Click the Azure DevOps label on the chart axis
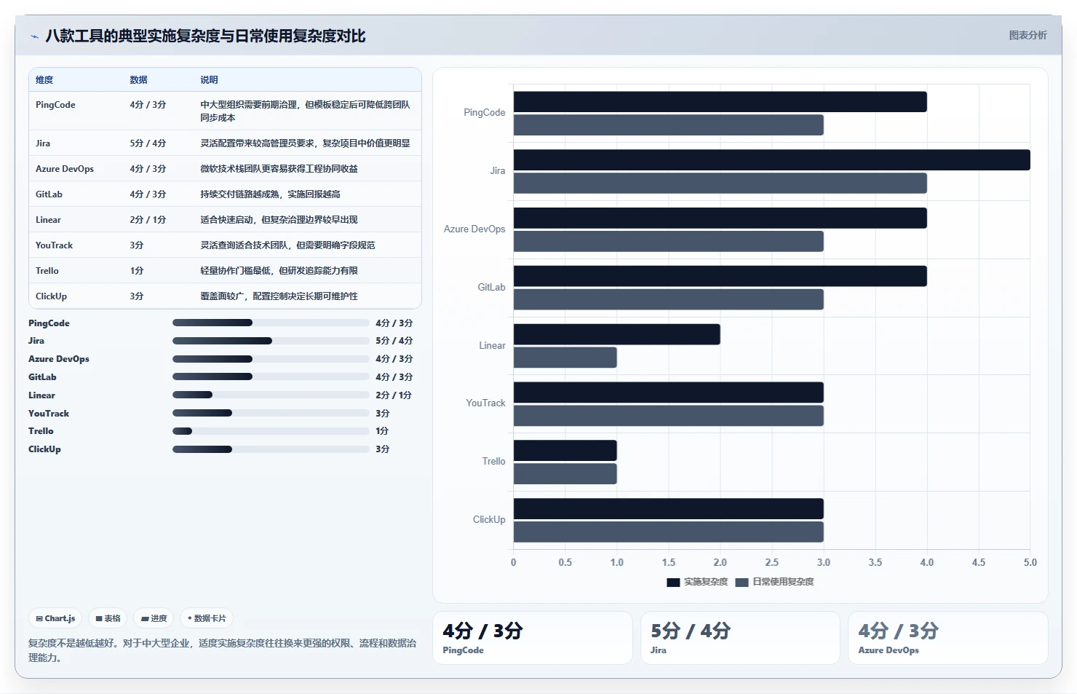 point(474,229)
